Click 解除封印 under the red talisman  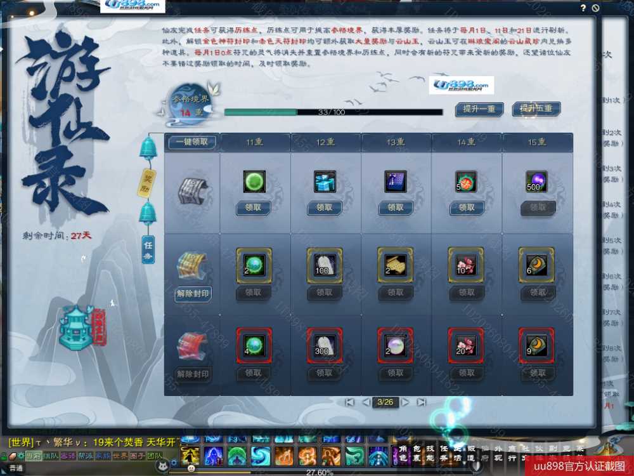point(193,374)
